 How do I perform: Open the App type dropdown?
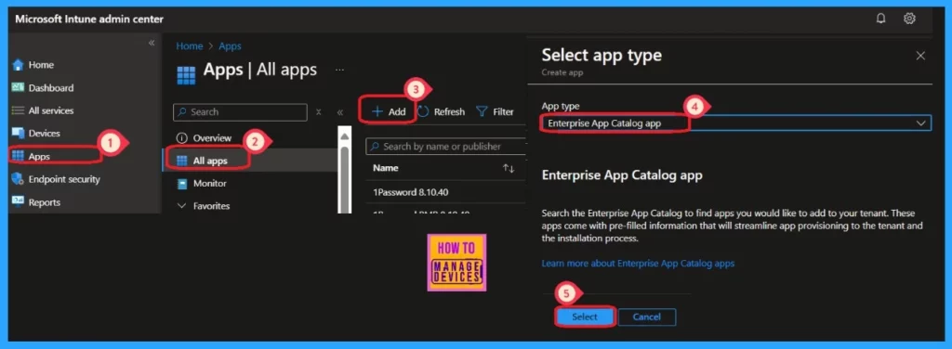736,123
